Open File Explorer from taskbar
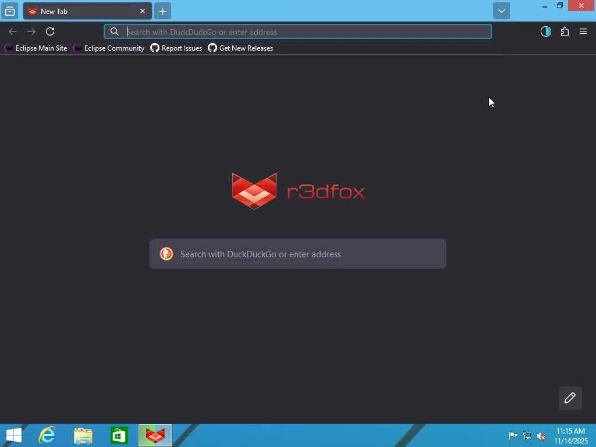This screenshot has width=596, height=447. click(83, 435)
